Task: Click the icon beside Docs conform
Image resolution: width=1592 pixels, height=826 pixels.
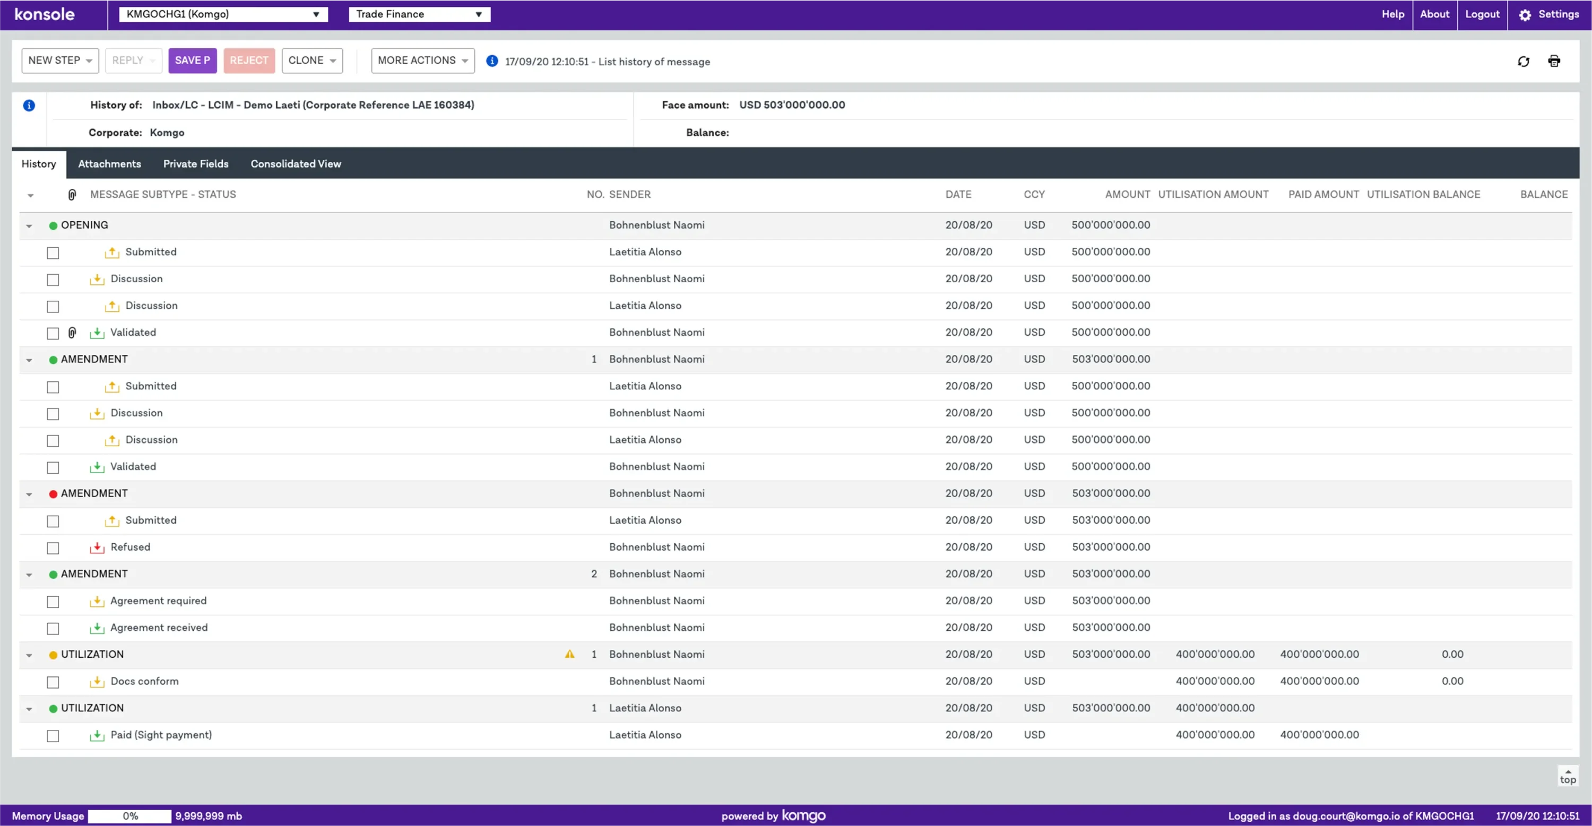Action: 97,681
